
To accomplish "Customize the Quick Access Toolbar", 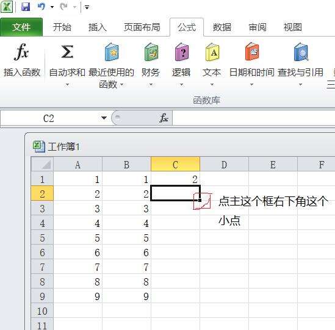I will pos(87,7).
